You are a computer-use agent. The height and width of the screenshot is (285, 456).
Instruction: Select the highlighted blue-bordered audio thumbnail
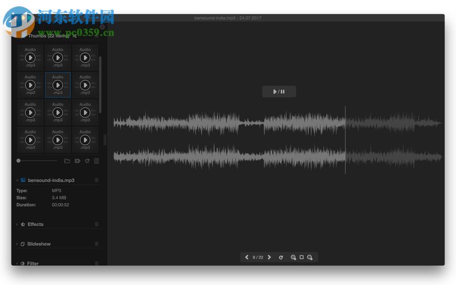click(58, 85)
